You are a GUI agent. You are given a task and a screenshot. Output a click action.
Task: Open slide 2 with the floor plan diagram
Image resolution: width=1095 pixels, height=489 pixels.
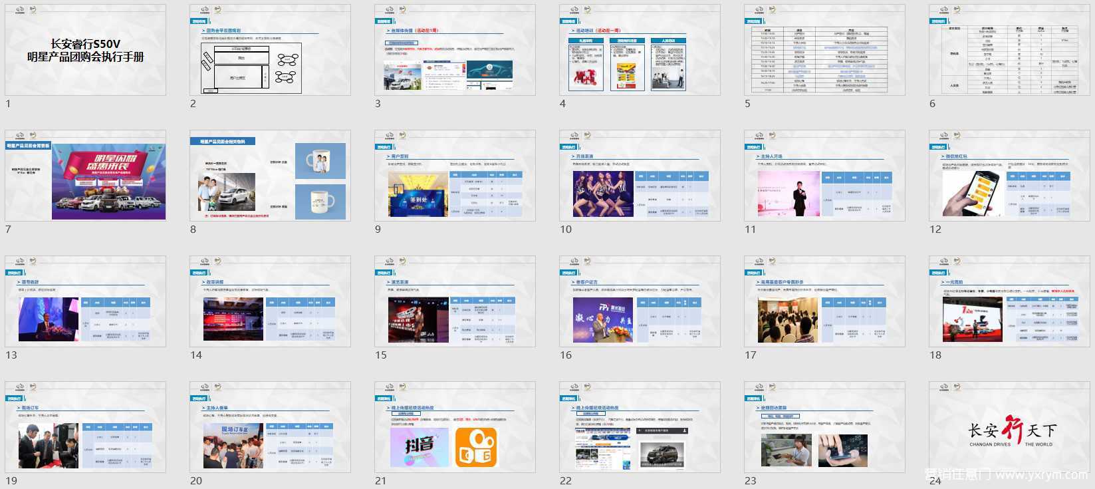(x=270, y=50)
